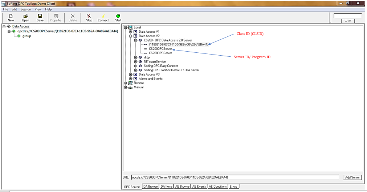The image size is (367, 192).
Task: Open the Session menu
Action: (x=26, y=9)
